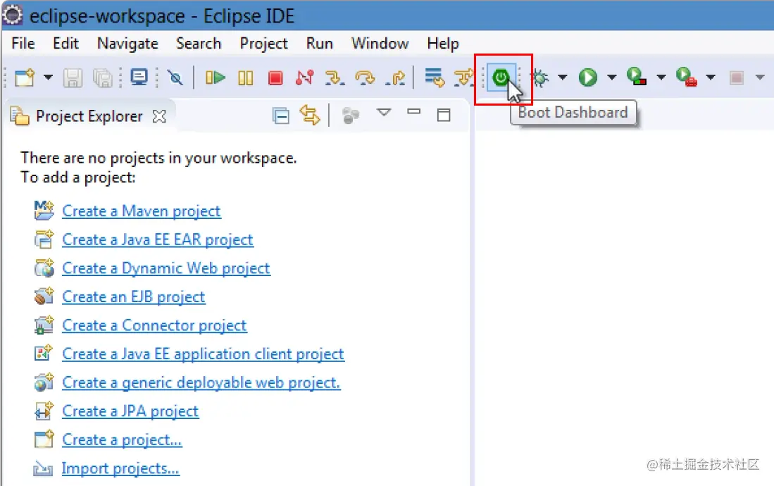Screen dimensions: 774x486
Task: Click the Import projects icon
Action: [43, 468]
